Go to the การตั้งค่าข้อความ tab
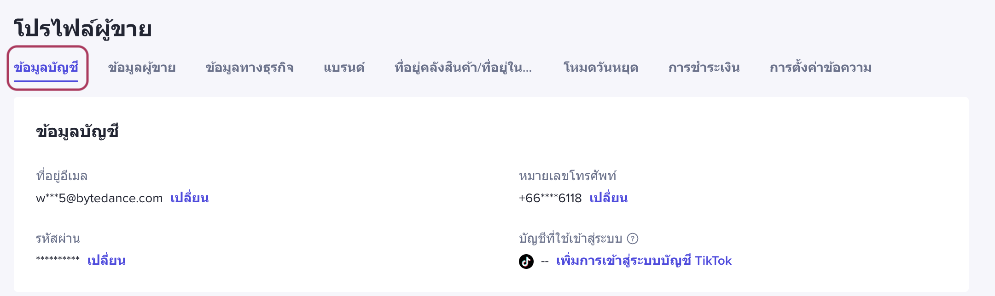This screenshot has height=296, width=995. (820, 68)
